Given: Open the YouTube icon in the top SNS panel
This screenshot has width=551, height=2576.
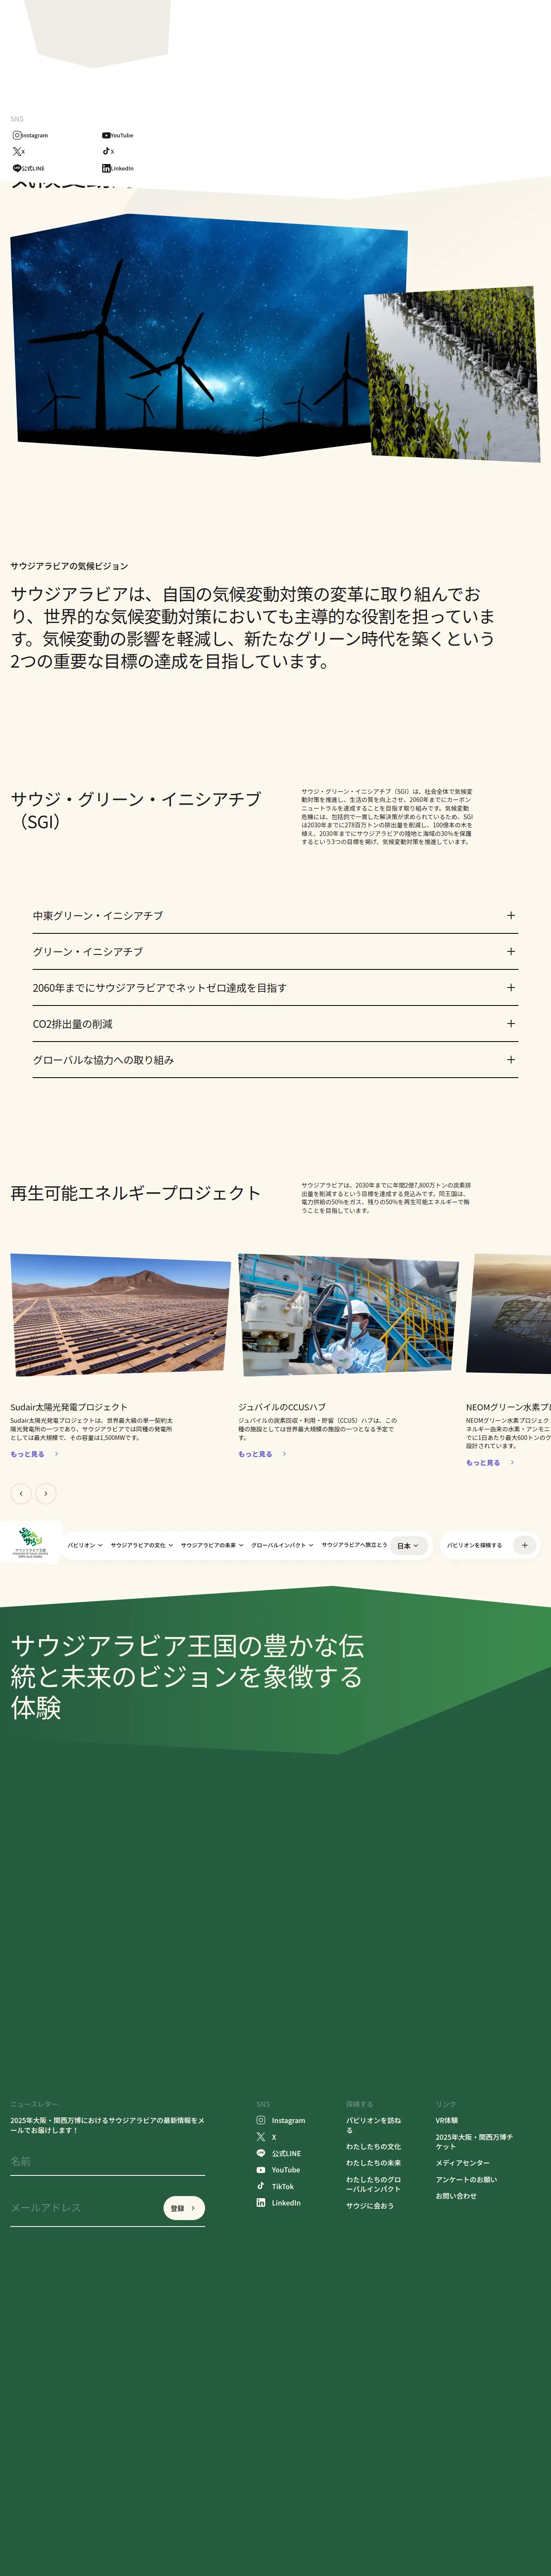Looking at the screenshot, I should click(106, 135).
